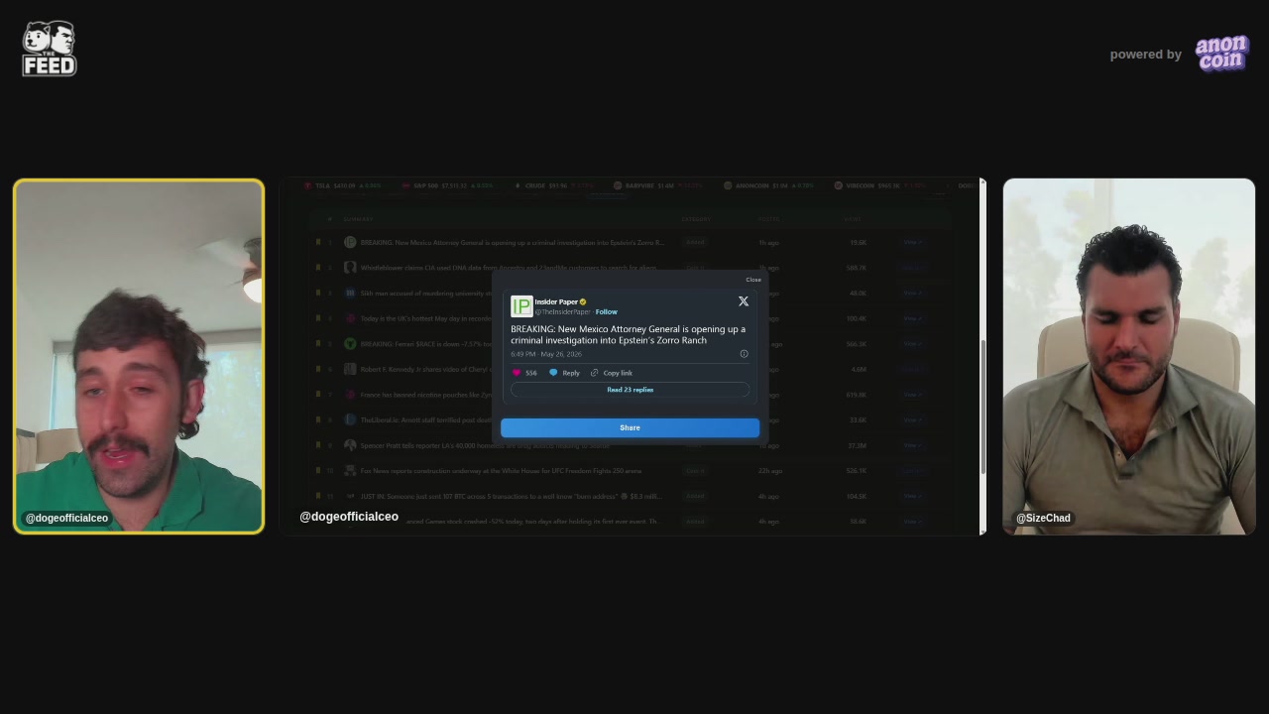Follow Insider Paper from the tweet
Image resolution: width=1269 pixels, height=714 pixels.
[606, 311]
